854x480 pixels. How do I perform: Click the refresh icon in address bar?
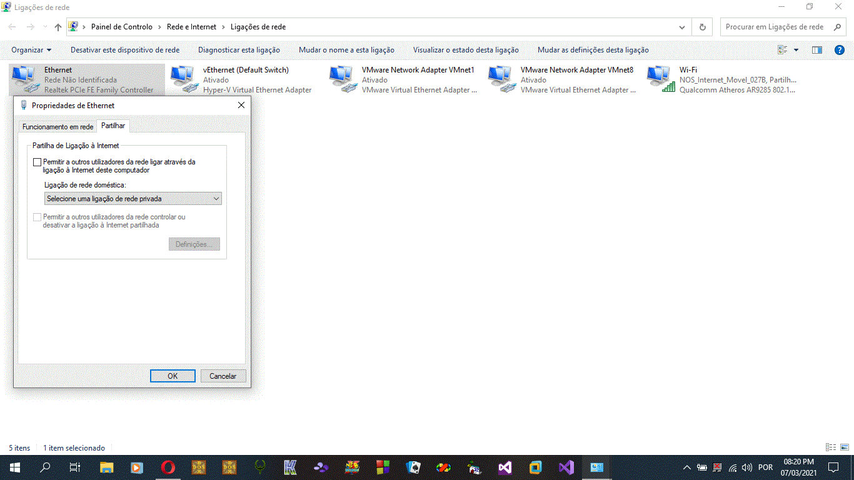tap(703, 27)
